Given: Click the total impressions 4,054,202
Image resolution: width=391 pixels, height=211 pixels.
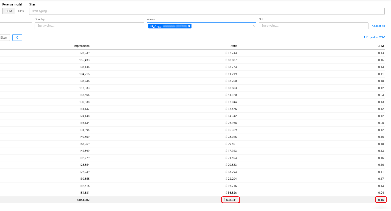Looking at the screenshot, I should coord(83,200).
